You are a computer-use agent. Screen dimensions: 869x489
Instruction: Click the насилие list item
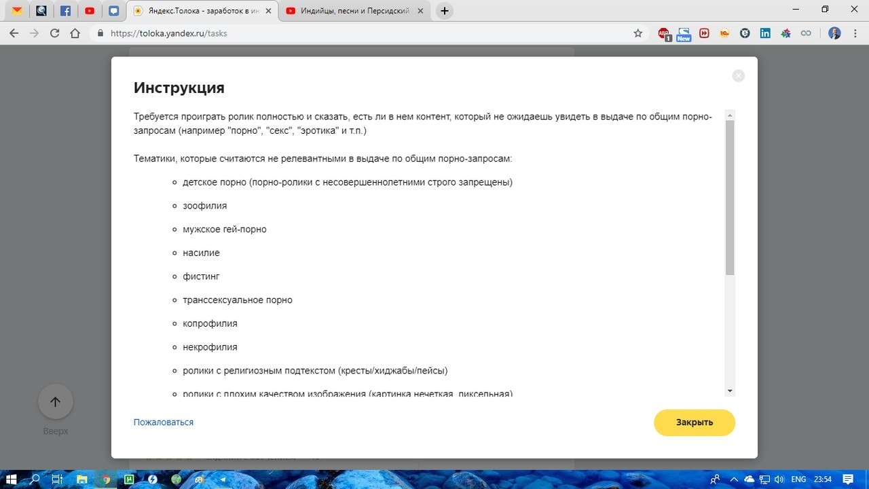[201, 253]
